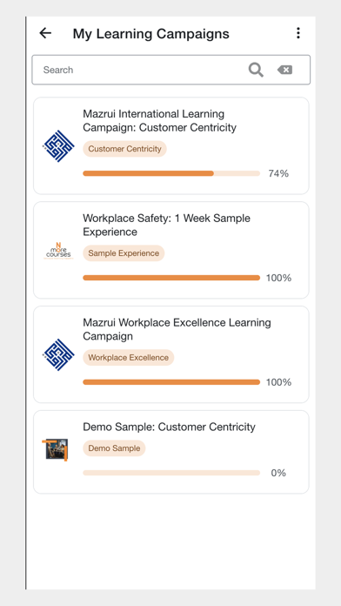Click the 0% progress bar
This screenshot has width=341, height=606.
point(171,473)
